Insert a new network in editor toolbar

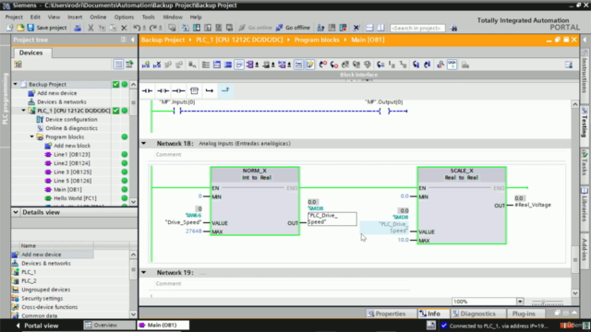(146, 65)
